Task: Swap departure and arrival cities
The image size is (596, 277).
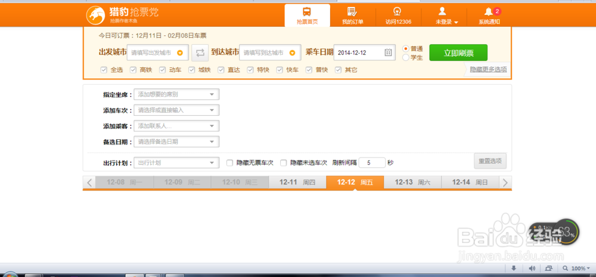Action: click(x=200, y=53)
